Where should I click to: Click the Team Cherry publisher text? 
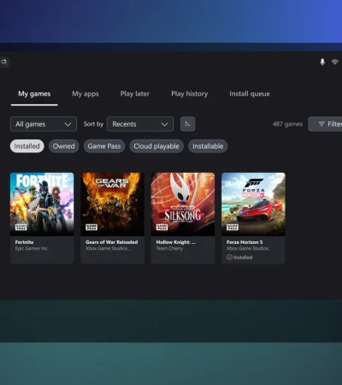click(169, 248)
